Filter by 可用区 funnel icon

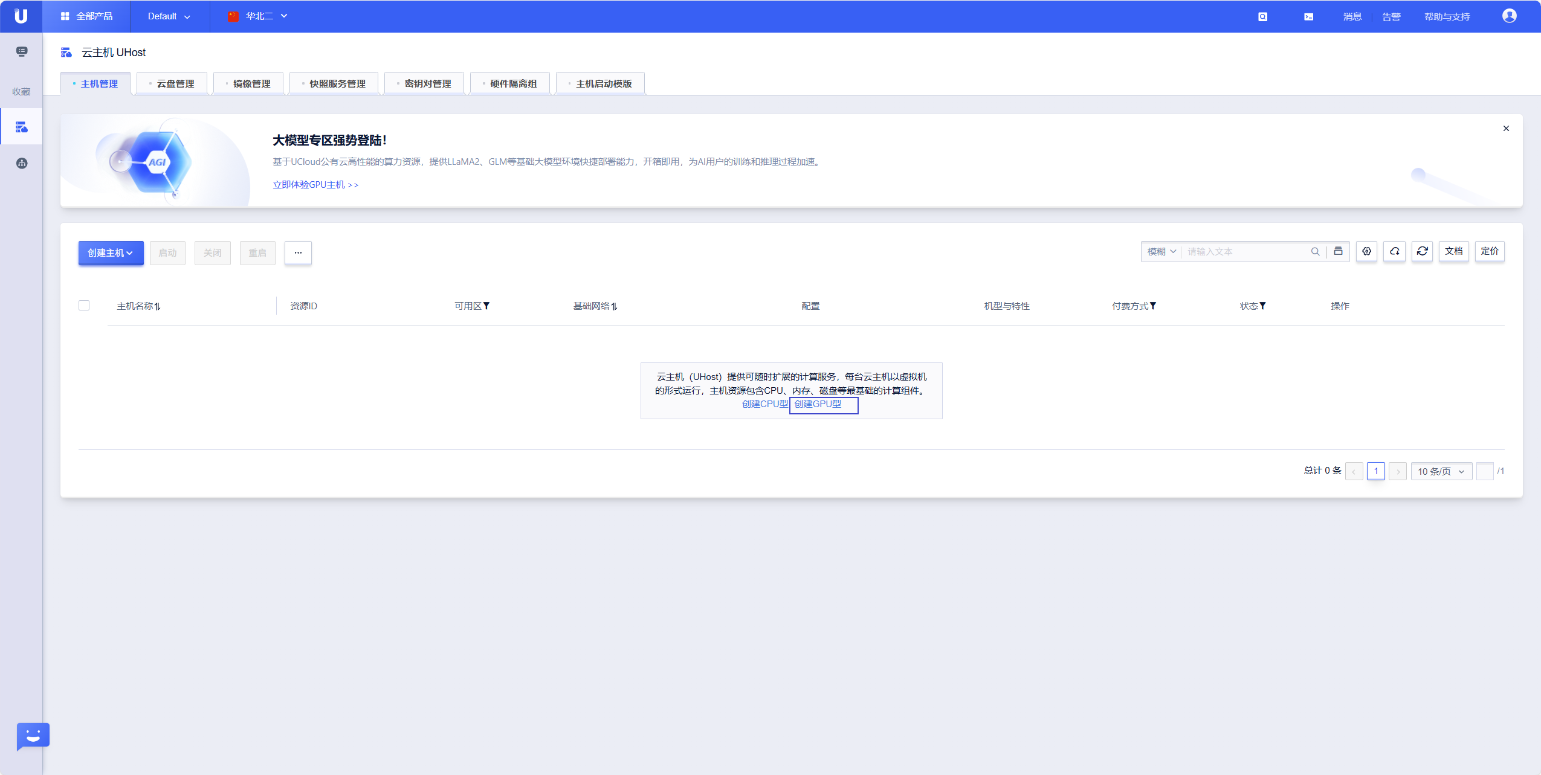486,306
